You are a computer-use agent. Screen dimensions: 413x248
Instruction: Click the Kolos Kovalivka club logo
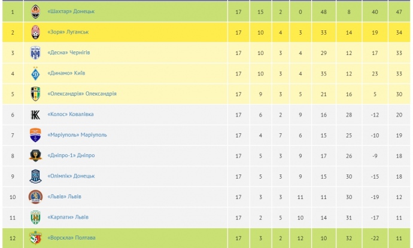[x=35, y=114]
